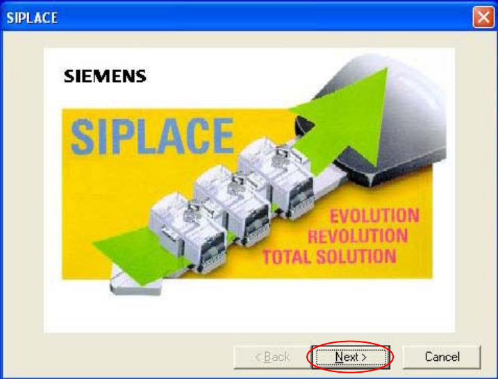Click the greyed-out < Back button

pos(272,357)
